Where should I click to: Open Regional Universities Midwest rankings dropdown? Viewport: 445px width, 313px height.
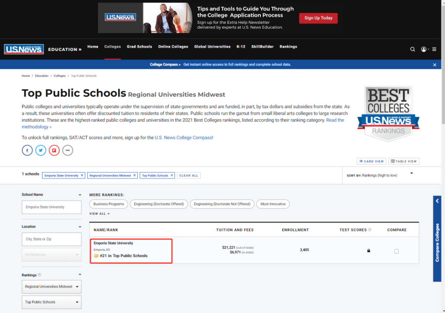(x=52, y=287)
